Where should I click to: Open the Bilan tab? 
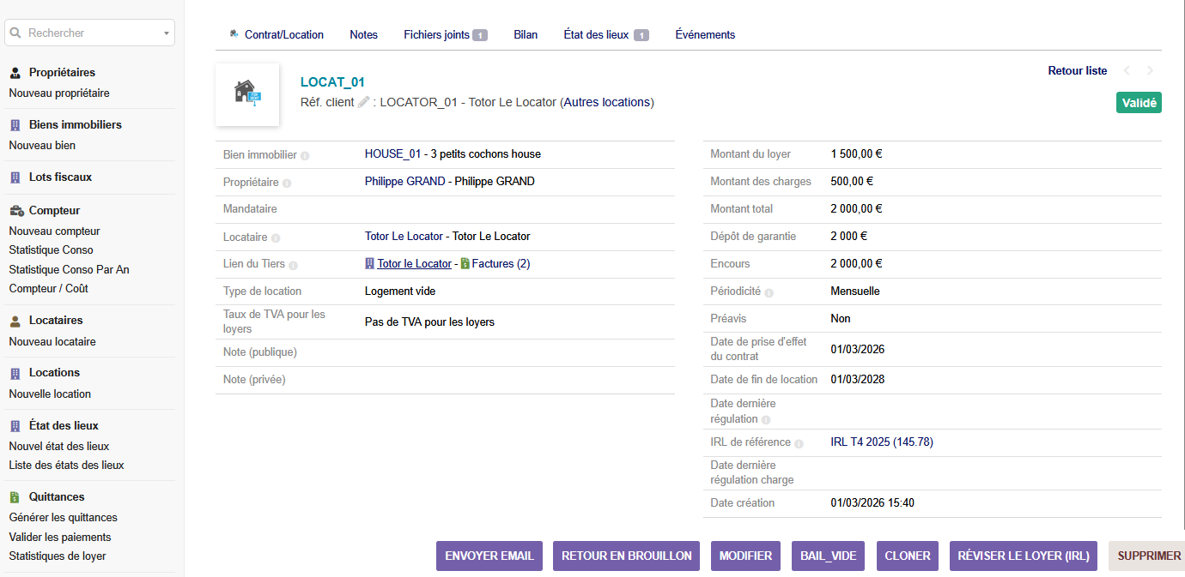[x=526, y=35]
